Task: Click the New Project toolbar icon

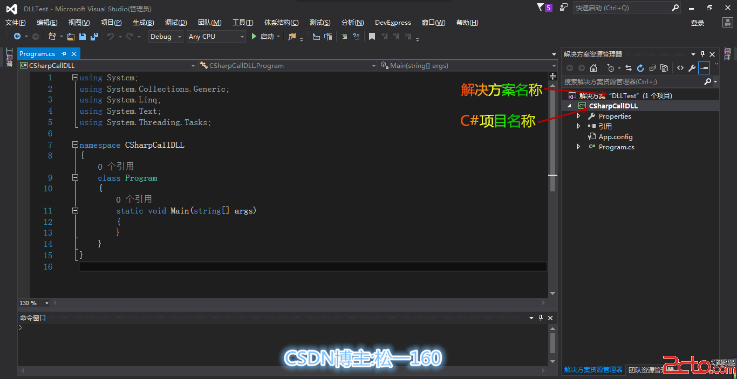Action: pos(52,36)
